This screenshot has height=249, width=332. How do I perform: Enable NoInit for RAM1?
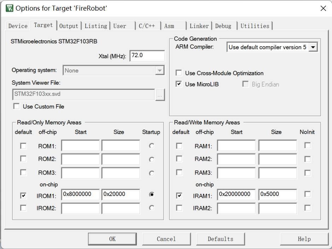click(x=308, y=145)
